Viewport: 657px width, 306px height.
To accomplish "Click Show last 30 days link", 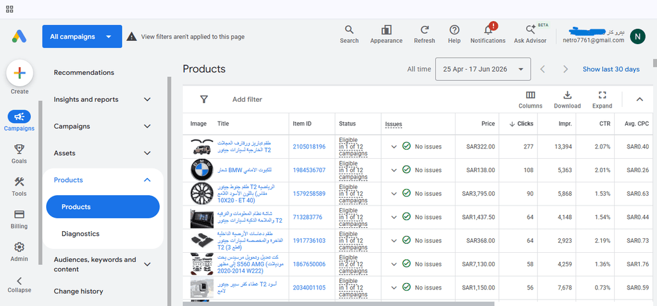I will 611,69.
